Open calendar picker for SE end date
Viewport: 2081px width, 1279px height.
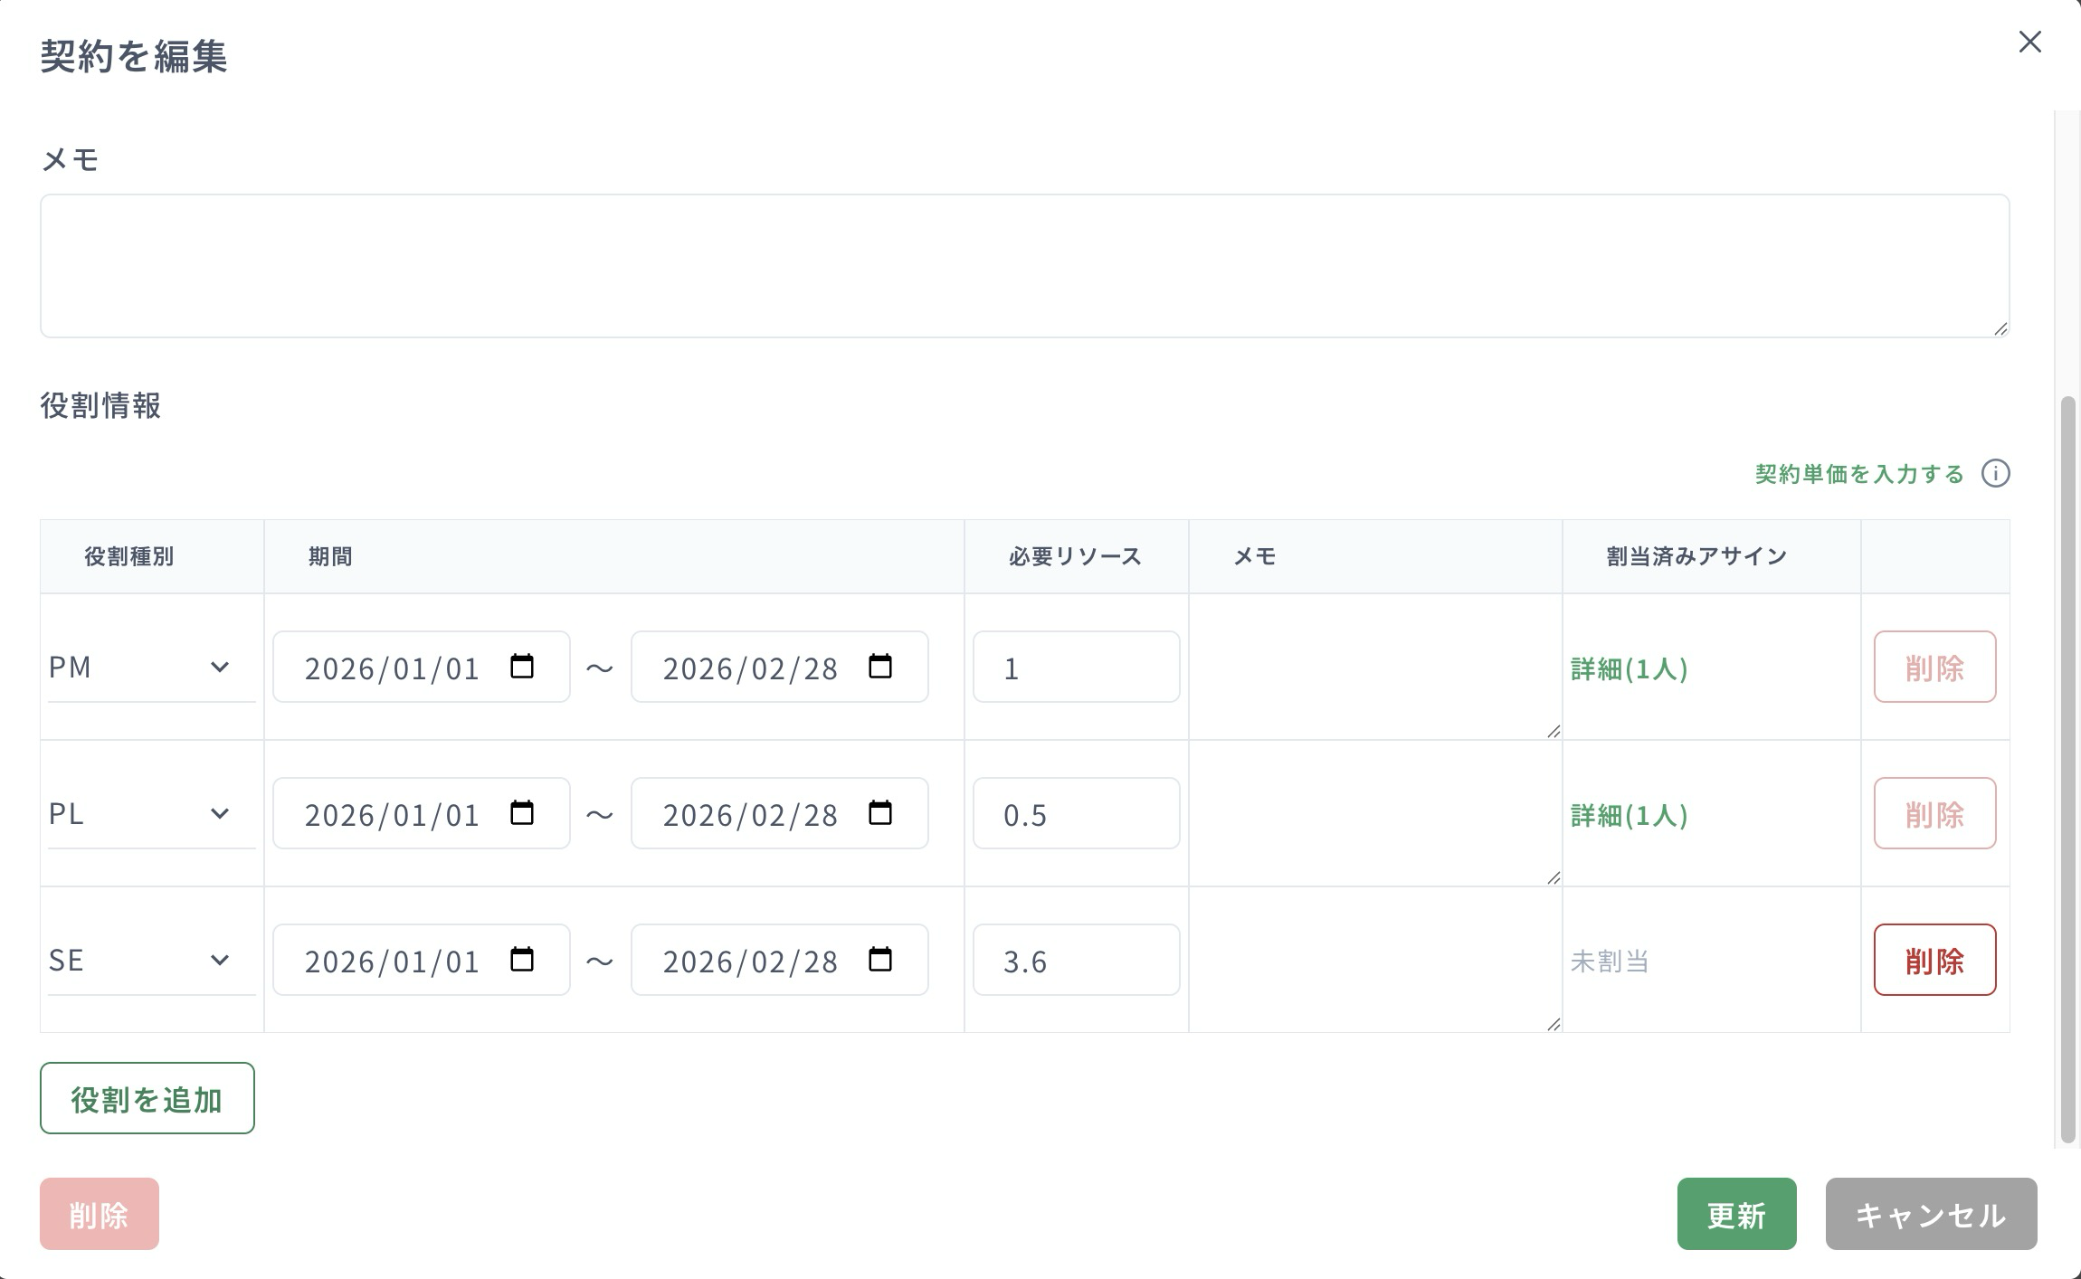coord(880,960)
